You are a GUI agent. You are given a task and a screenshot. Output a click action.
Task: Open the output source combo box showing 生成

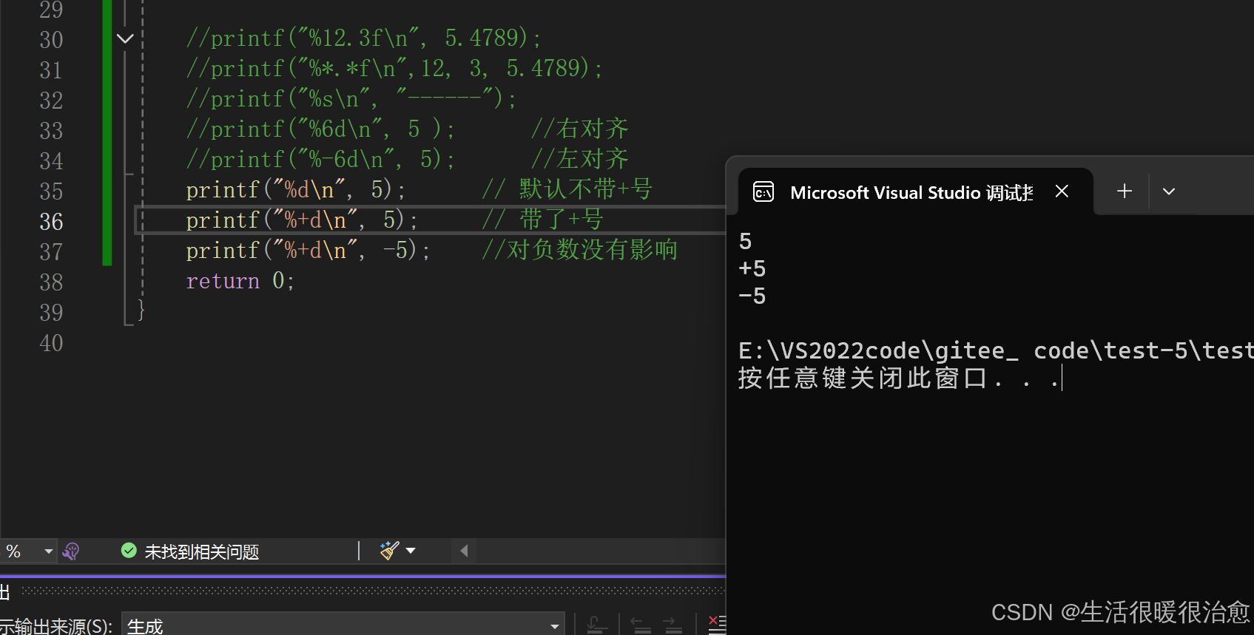coord(343,625)
